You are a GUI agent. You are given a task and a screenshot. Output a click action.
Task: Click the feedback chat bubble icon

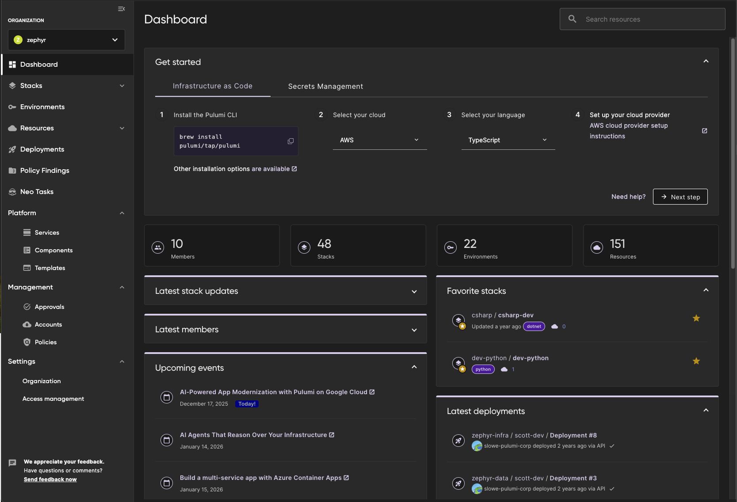[12, 463]
